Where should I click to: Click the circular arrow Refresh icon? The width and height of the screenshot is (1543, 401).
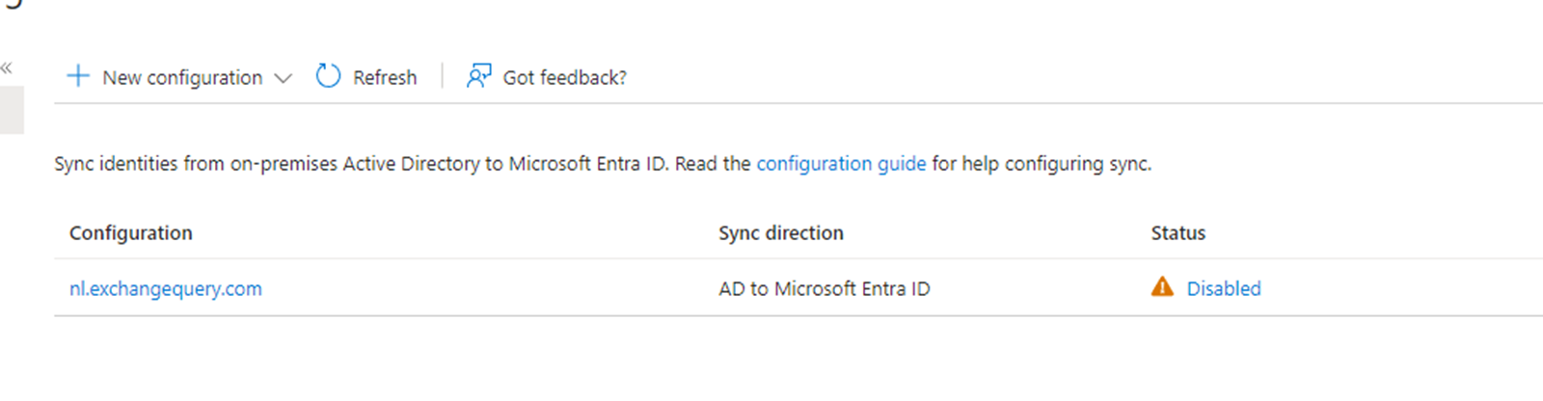click(328, 76)
